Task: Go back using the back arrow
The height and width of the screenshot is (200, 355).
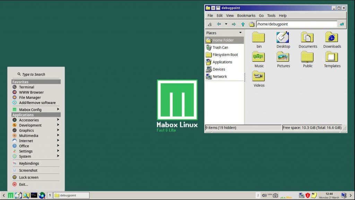Action: tap(219, 24)
